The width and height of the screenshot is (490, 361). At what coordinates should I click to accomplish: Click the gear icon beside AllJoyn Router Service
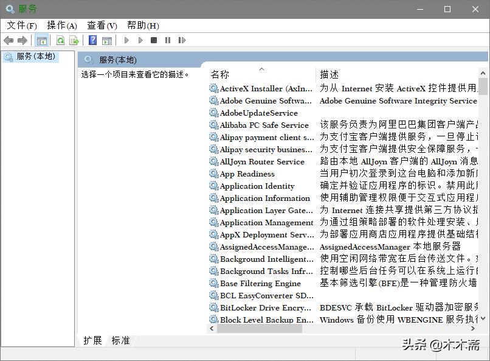[x=214, y=161]
